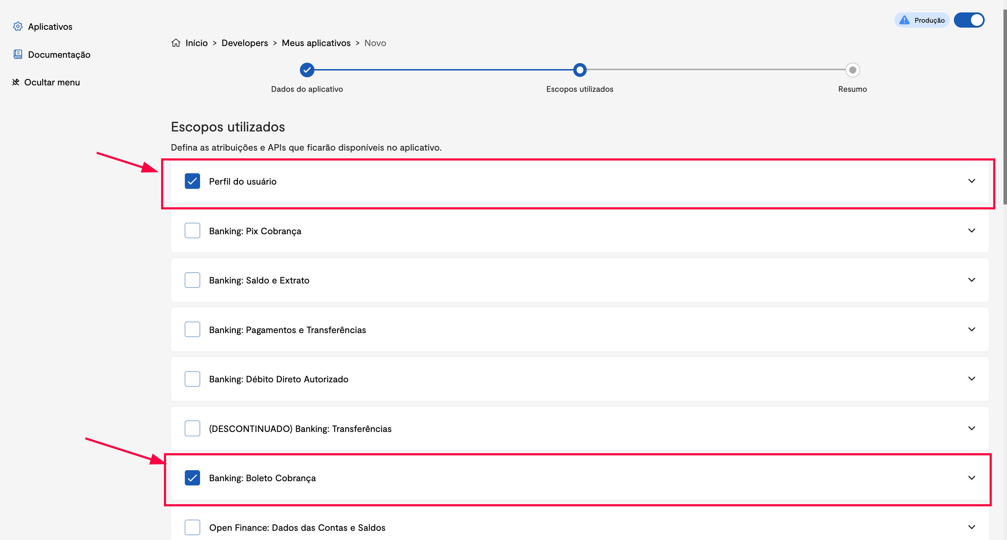
Task: Check the Banking: Pix Cobrança checkbox
Action: point(192,230)
